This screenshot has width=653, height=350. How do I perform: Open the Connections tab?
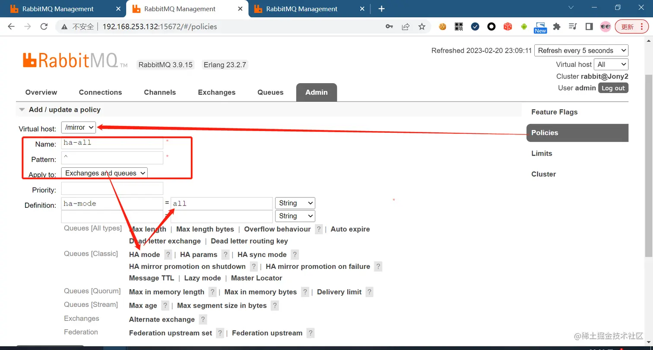[100, 92]
